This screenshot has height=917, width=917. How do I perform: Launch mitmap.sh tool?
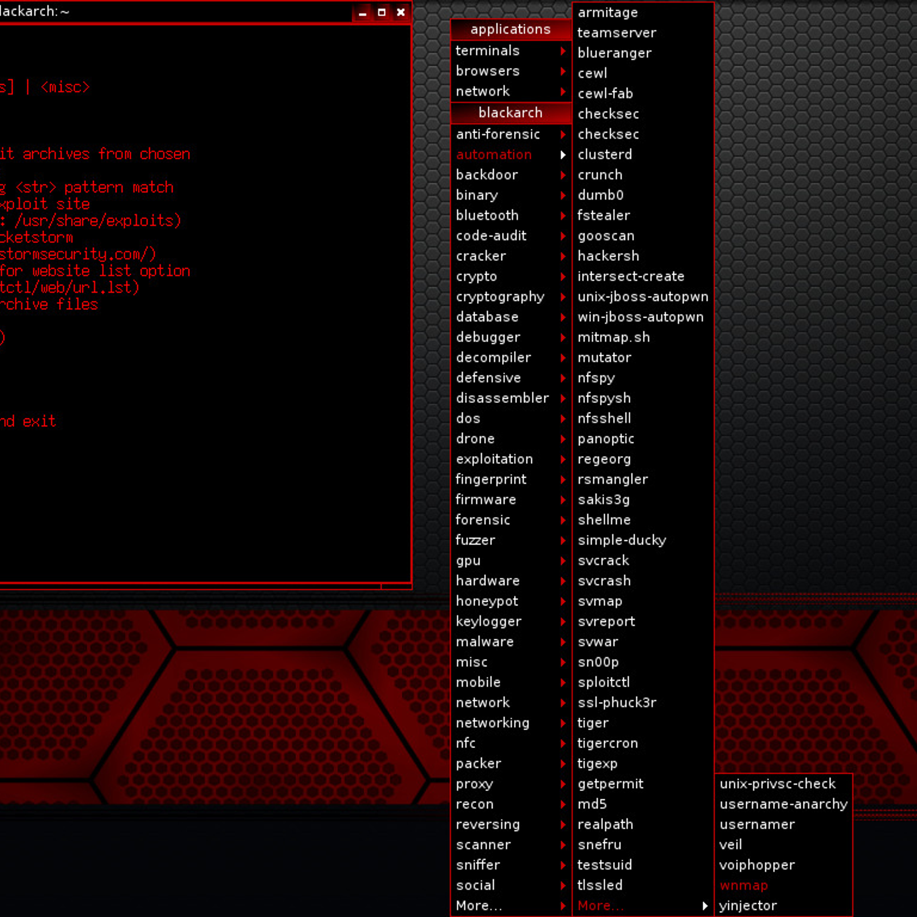(643, 338)
